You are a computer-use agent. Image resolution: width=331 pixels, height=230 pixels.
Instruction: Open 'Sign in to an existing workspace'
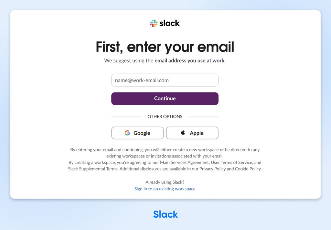(165, 189)
